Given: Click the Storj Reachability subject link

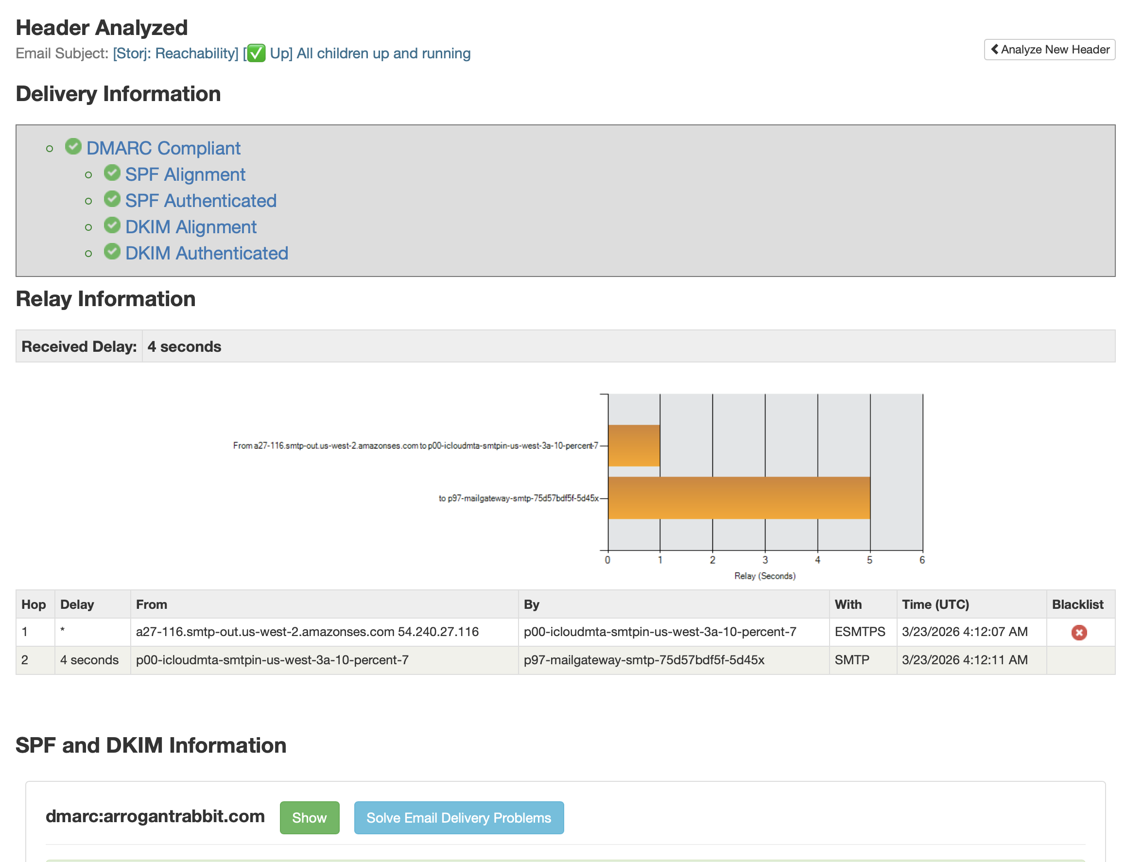Looking at the screenshot, I should click(175, 54).
